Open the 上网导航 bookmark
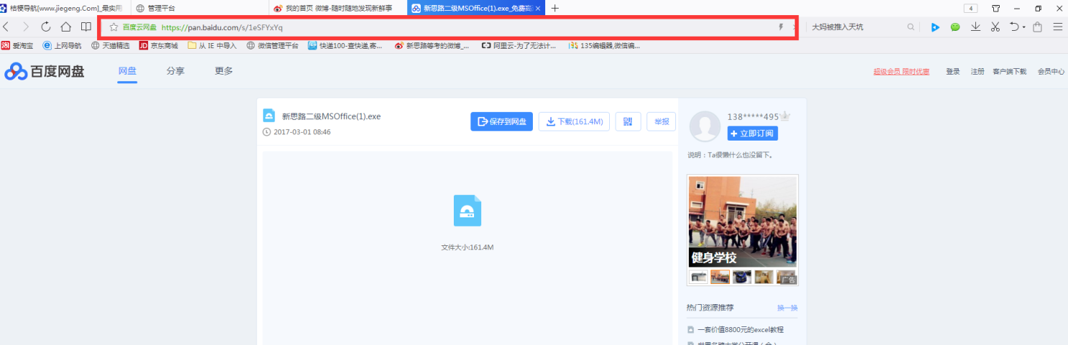The width and height of the screenshot is (1068, 345). pyautogui.click(x=62, y=45)
